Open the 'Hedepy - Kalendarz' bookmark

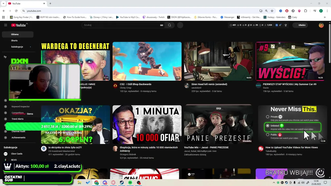(x=274, y=17)
